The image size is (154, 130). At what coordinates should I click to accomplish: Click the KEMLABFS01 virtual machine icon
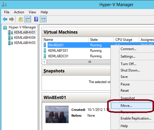click(x=45, y=50)
